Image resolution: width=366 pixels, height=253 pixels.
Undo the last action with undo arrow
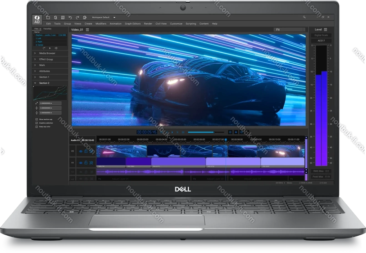70,17
